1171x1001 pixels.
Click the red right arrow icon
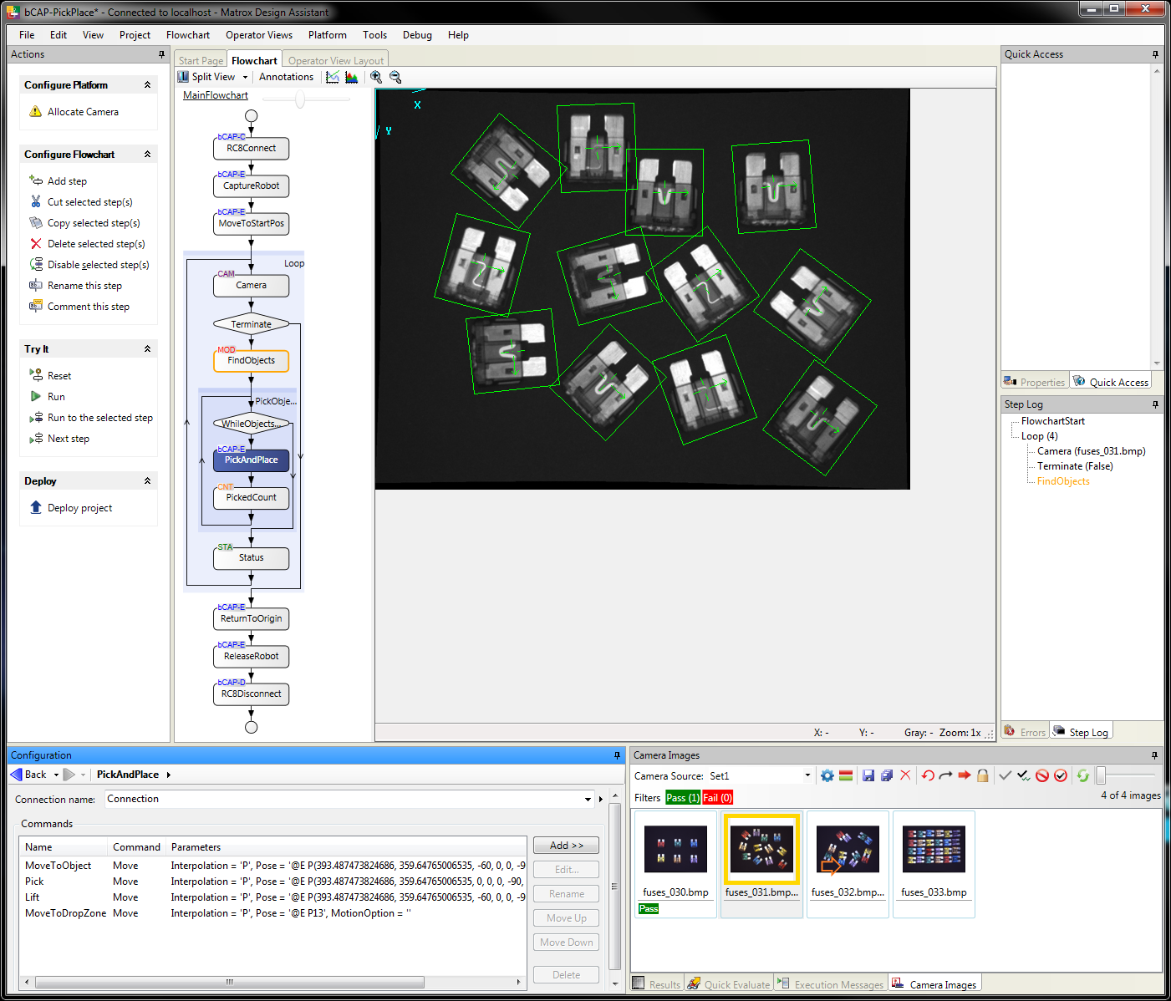tap(965, 775)
